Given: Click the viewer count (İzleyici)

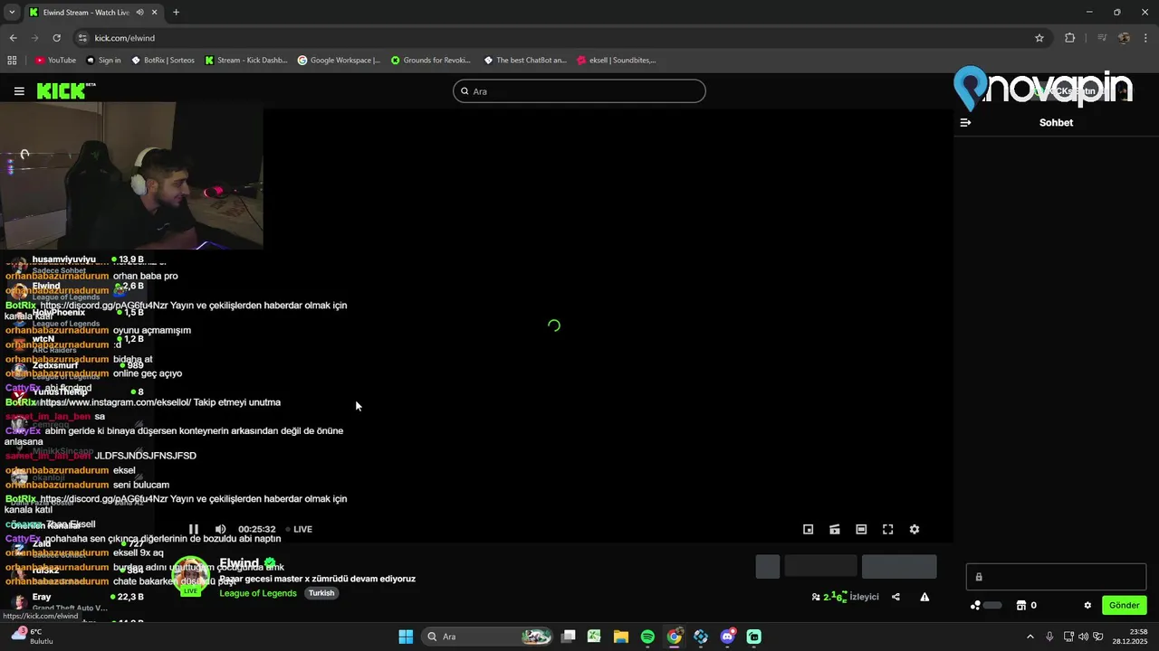Looking at the screenshot, I should pyautogui.click(x=845, y=597).
